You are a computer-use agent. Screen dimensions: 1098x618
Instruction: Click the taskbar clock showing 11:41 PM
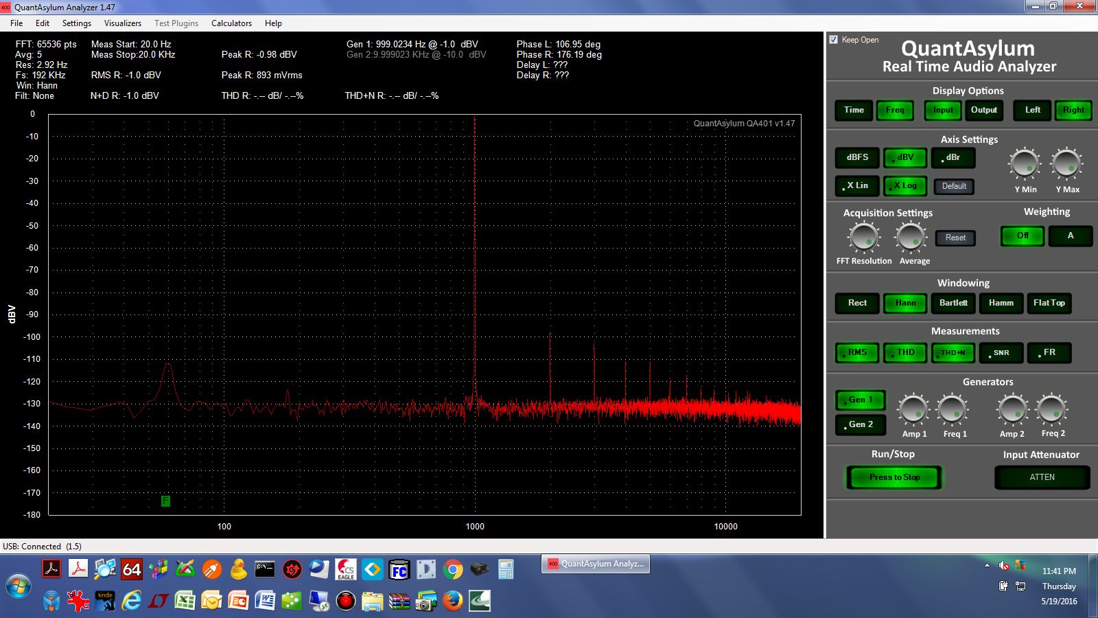click(x=1059, y=571)
